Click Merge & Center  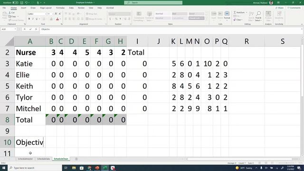point(94,19)
